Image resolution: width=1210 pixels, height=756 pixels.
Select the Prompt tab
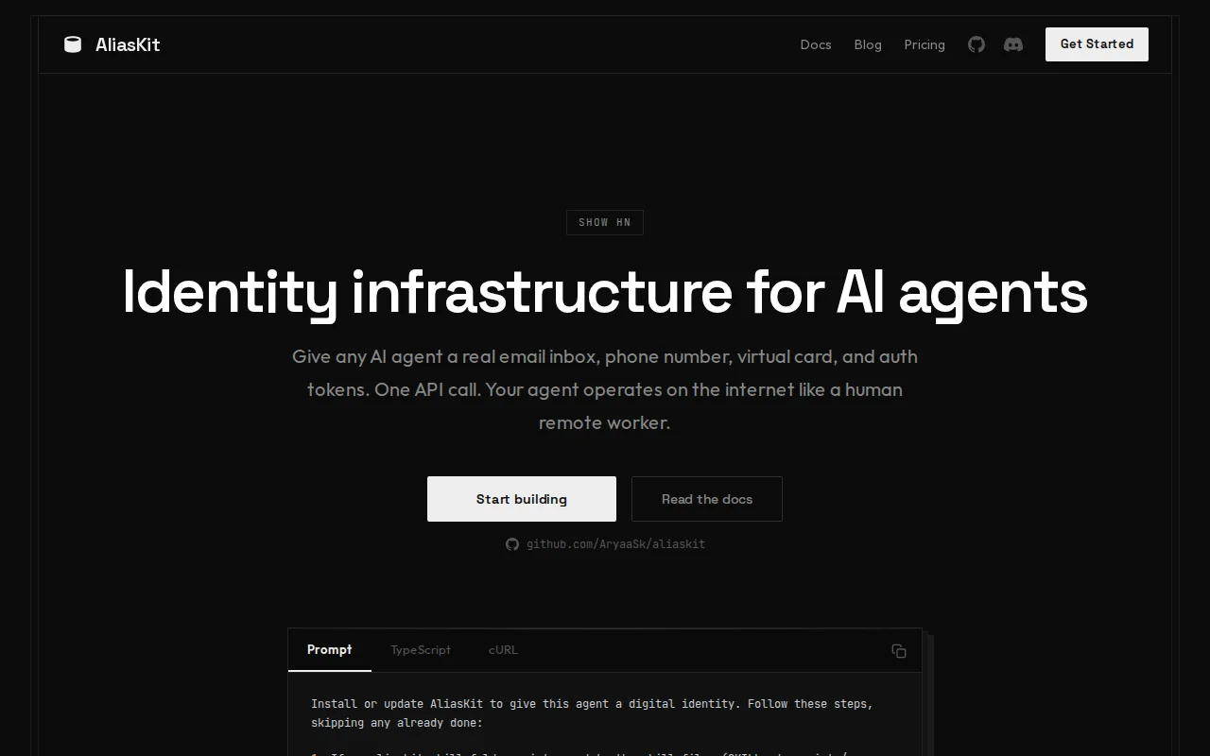click(x=330, y=650)
